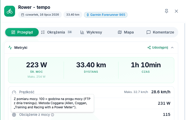Open the Wykresy tab
186x120 pixels.
tap(91, 32)
